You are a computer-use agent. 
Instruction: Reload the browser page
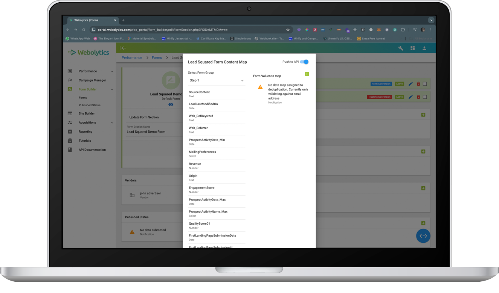84,30
